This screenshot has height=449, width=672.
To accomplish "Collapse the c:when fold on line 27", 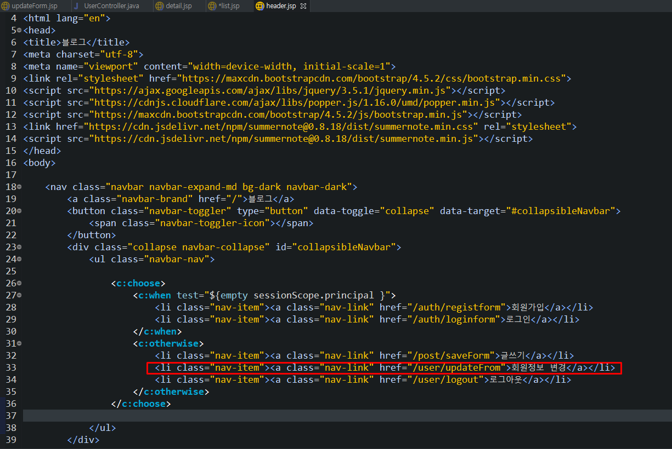I will [x=19, y=296].
